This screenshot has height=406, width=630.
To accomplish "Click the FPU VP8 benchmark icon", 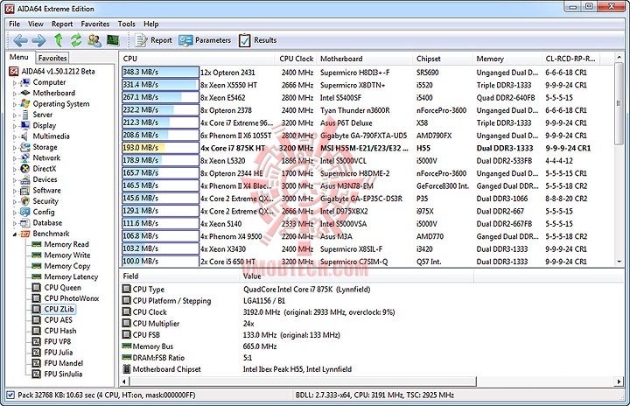I will [x=37, y=341].
